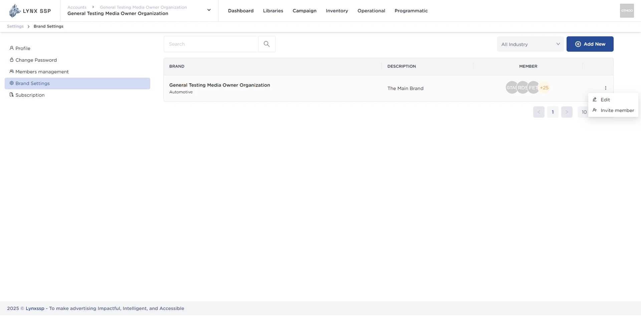Select Invite member from the context menu
The width and height of the screenshot is (641, 316).
[617, 110]
